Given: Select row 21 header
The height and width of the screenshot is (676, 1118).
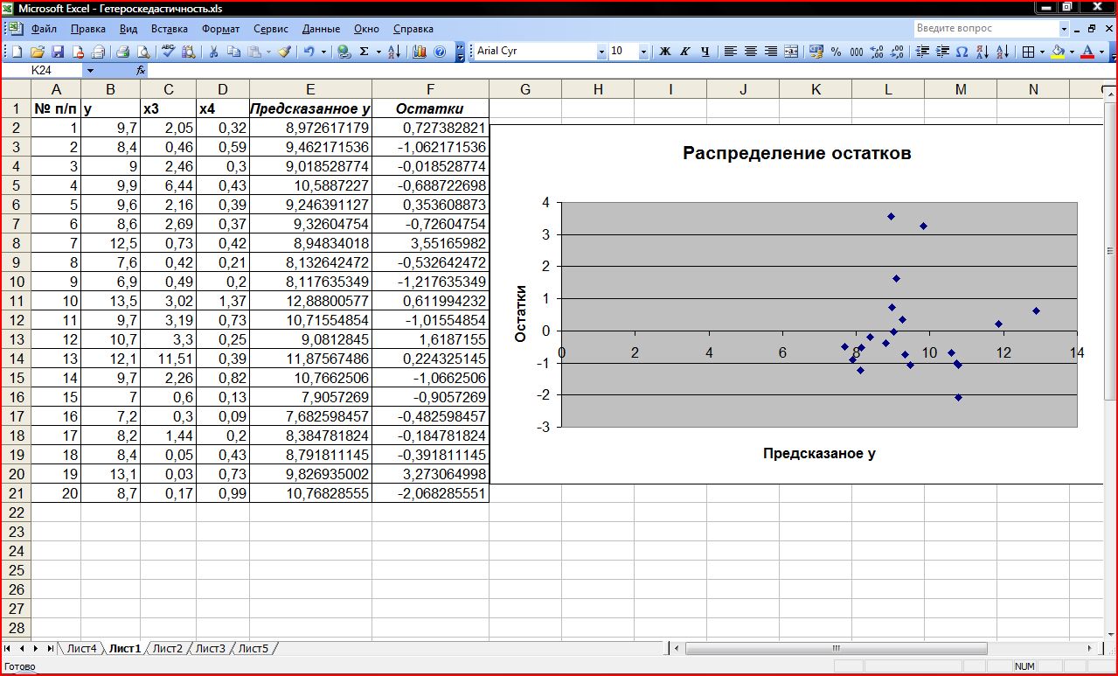Looking at the screenshot, I should coord(16,493).
